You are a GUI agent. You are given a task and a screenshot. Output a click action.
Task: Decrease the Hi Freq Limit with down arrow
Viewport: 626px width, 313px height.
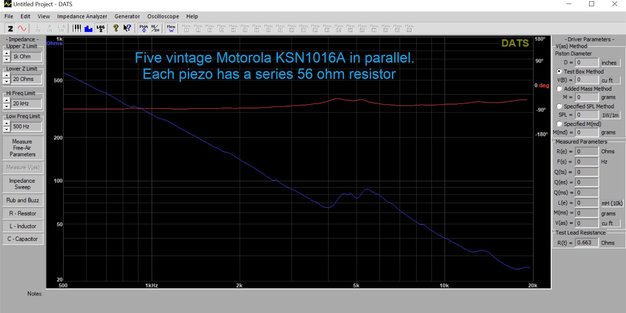point(7,106)
